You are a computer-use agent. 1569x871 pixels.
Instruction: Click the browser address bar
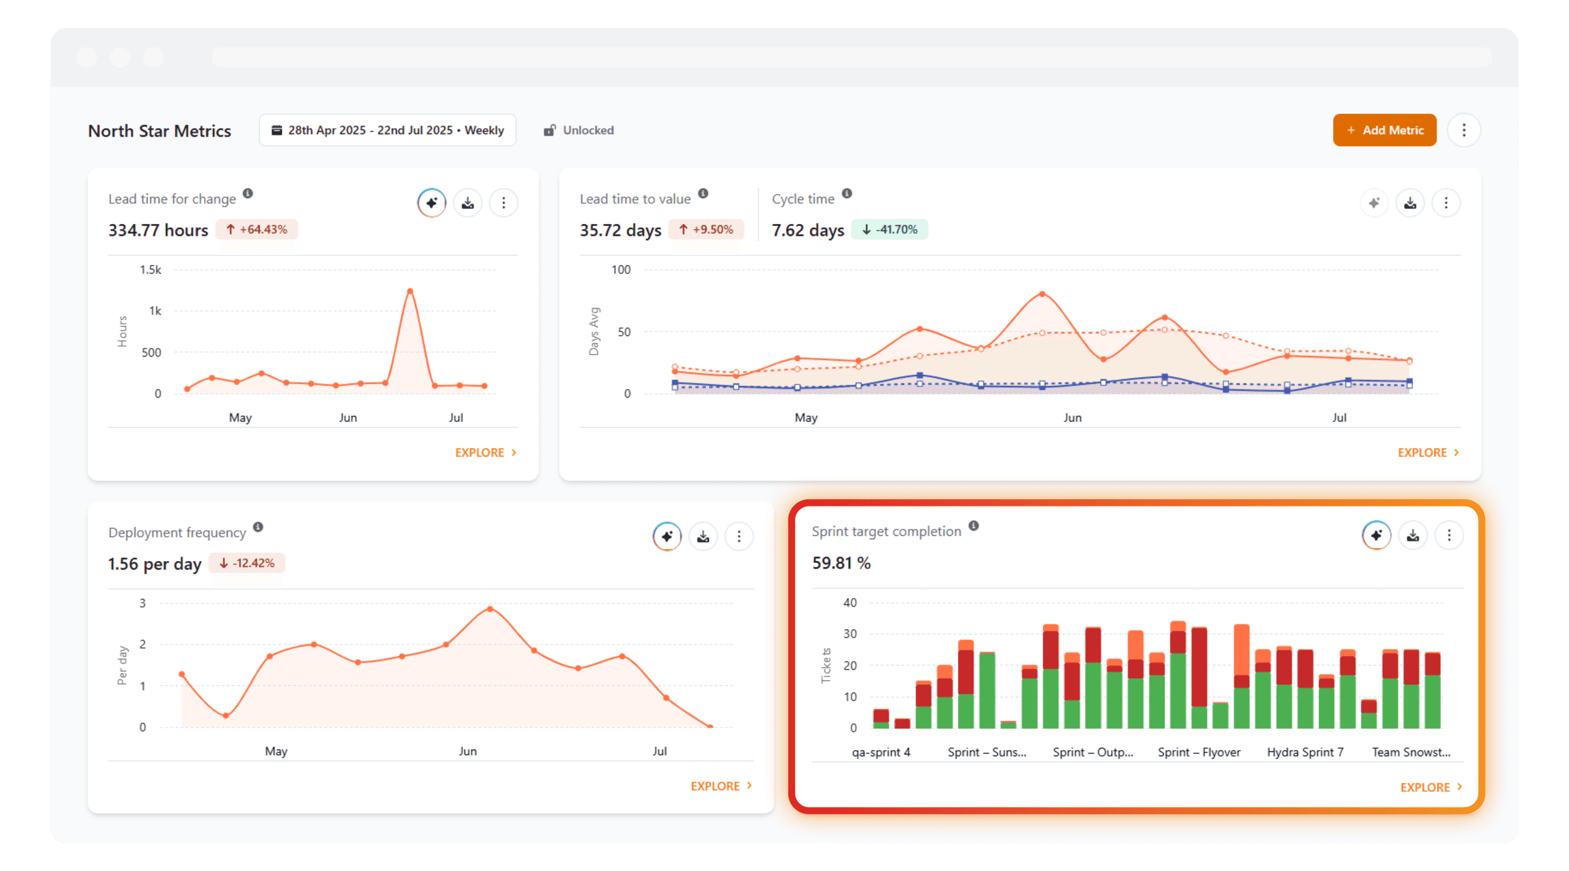[x=851, y=58]
